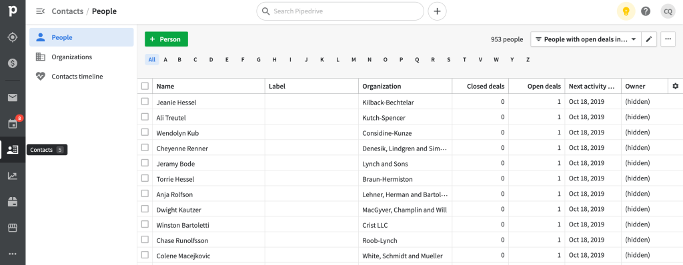Click the green Person add button
Viewport: 683px width, 265px height.
point(166,39)
